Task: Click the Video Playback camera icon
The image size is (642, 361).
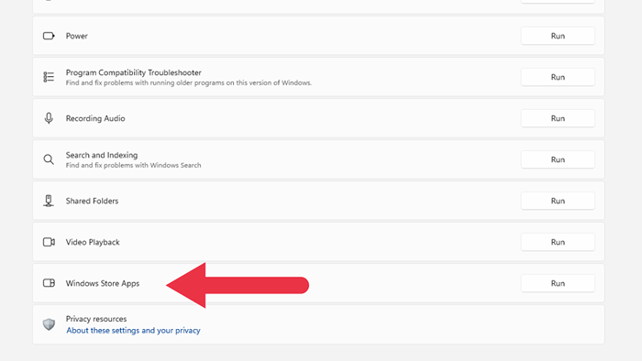Action: point(49,242)
